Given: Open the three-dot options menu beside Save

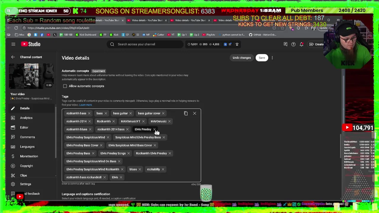Looking at the screenshot, I should [272, 58].
